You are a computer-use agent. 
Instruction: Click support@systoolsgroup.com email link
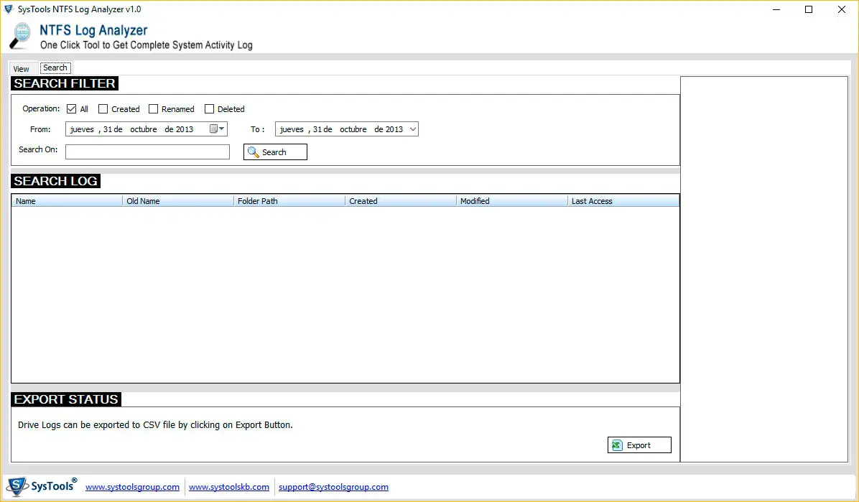[334, 487]
